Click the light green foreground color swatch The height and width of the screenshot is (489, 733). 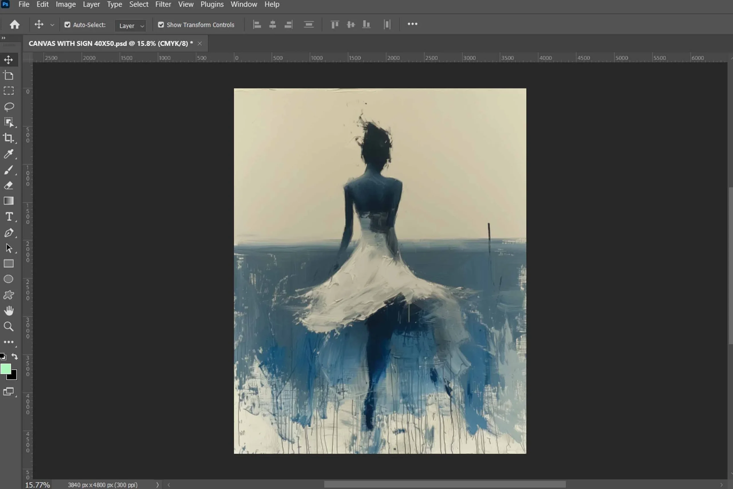click(x=5, y=369)
